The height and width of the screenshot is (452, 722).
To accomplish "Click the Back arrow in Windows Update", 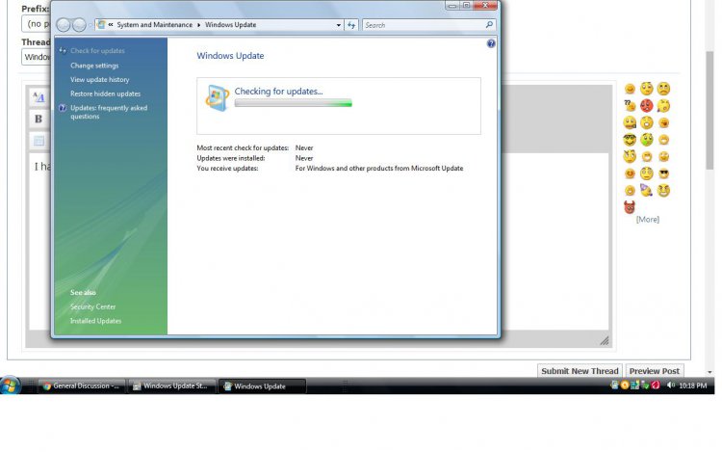I will coord(64,25).
